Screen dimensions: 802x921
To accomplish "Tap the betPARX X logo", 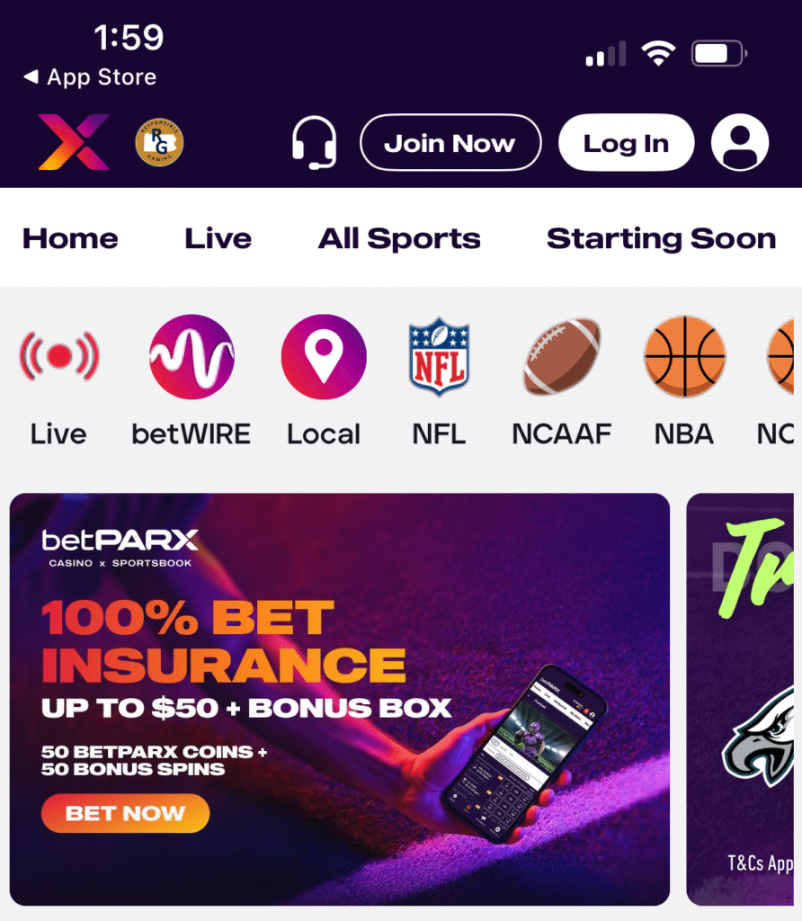I will (74, 142).
